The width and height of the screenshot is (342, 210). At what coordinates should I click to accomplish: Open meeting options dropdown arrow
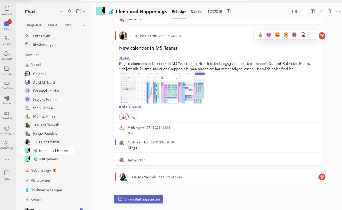[x=301, y=11]
